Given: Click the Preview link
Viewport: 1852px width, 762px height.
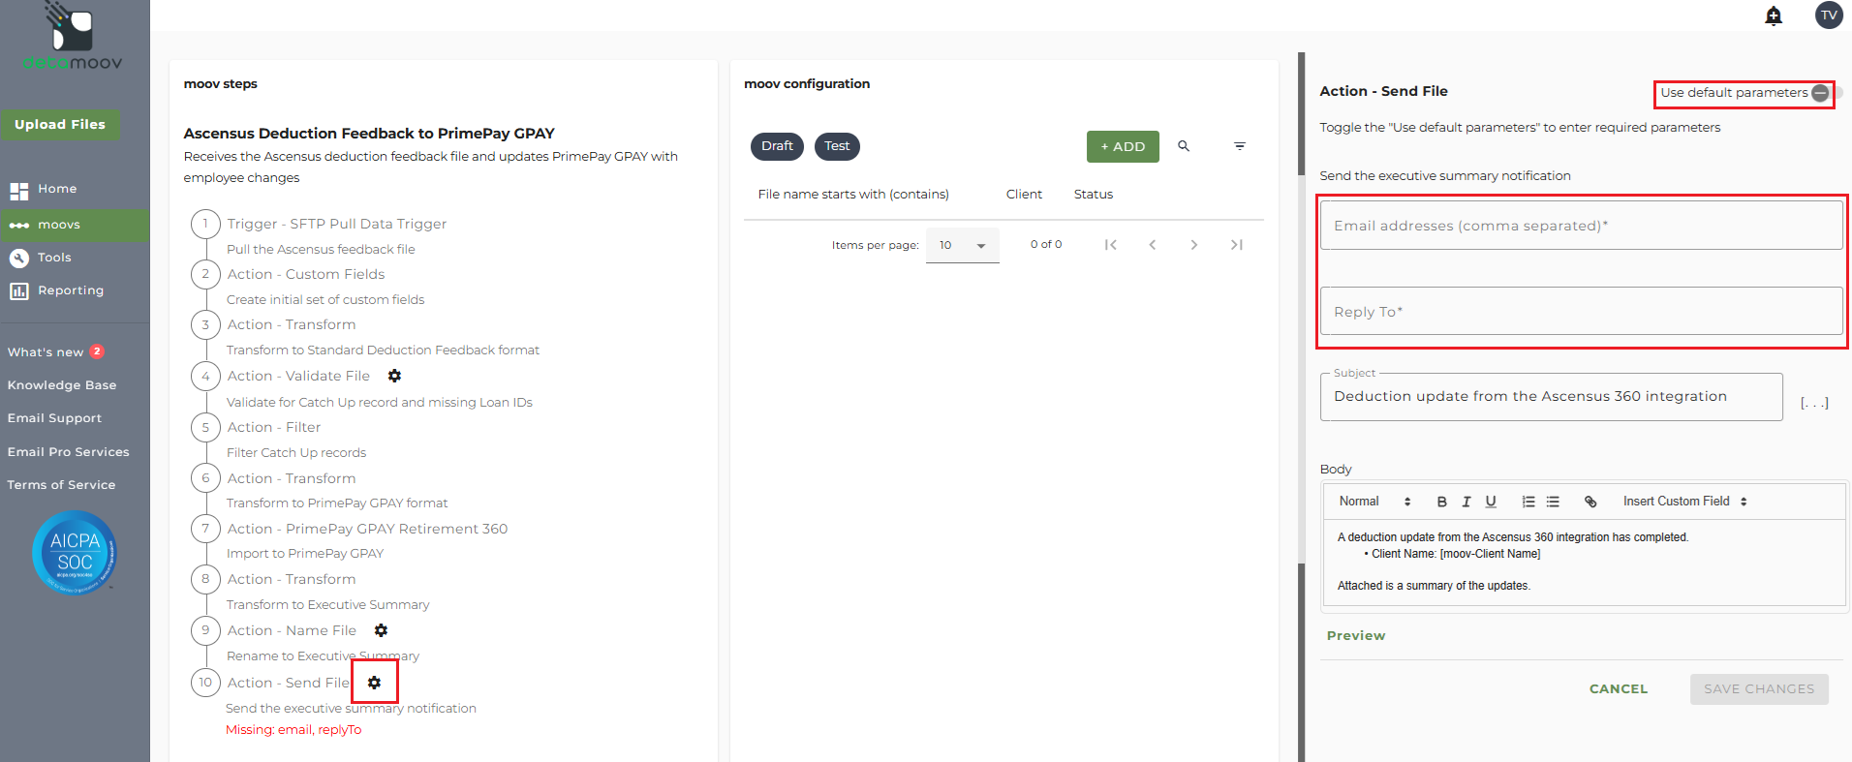Looking at the screenshot, I should point(1356,636).
